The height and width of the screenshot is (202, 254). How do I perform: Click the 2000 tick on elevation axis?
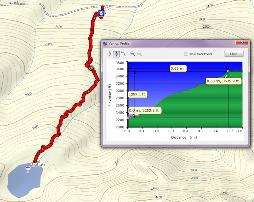point(120,127)
